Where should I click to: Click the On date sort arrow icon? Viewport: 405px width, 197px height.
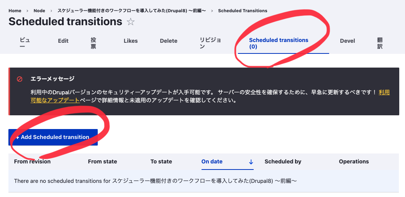[x=251, y=162]
